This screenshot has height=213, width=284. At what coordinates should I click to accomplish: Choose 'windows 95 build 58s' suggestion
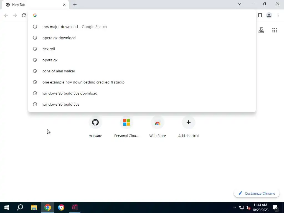[x=142, y=104]
